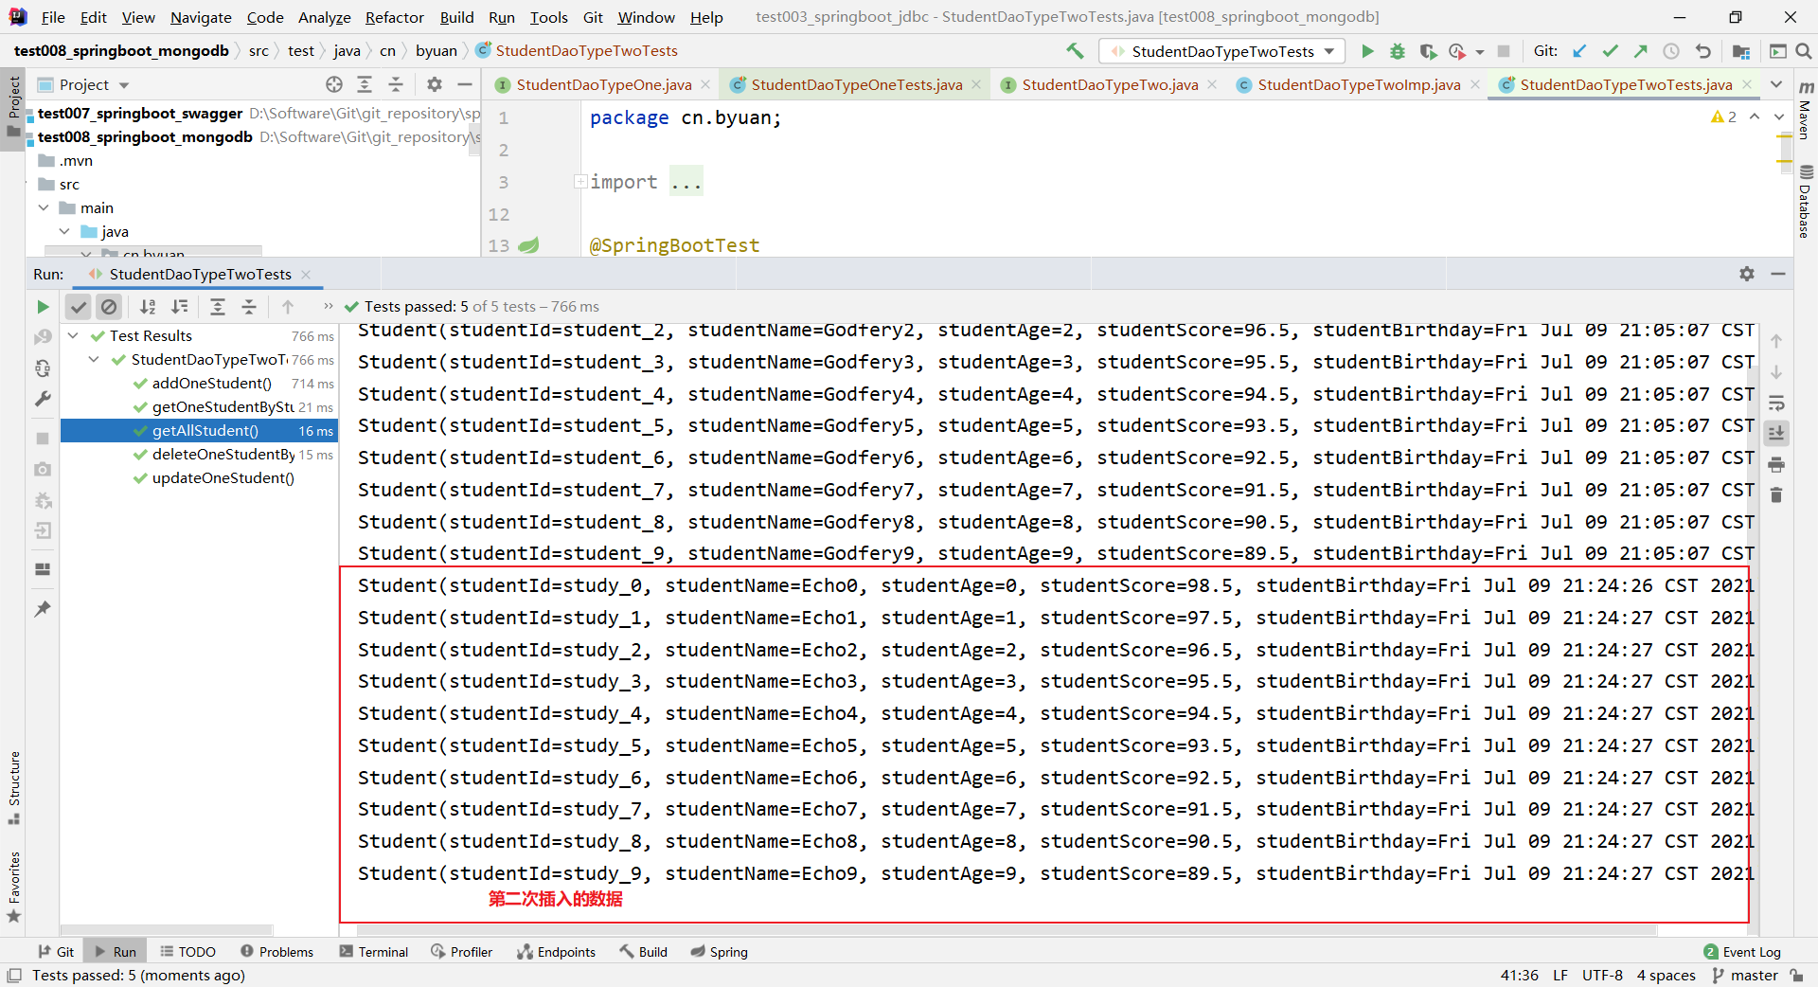The width and height of the screenshot is (1818, 987).
Task: Toggle the passed tests filter checkmark
Action: pyautogui.click(x=79, y=307)
